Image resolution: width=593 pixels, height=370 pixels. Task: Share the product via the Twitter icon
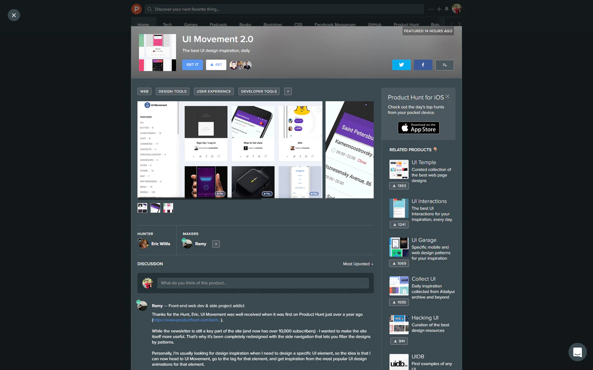pos(401,65)
